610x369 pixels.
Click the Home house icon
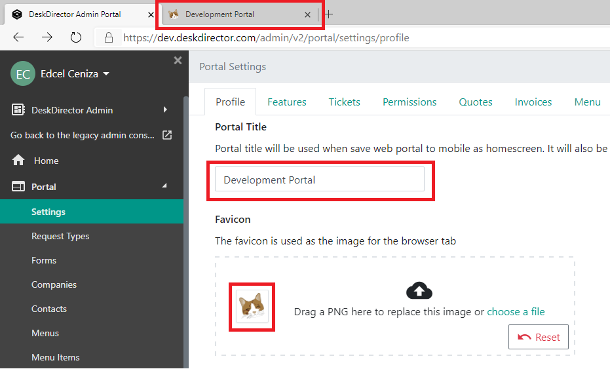point(18,160)
